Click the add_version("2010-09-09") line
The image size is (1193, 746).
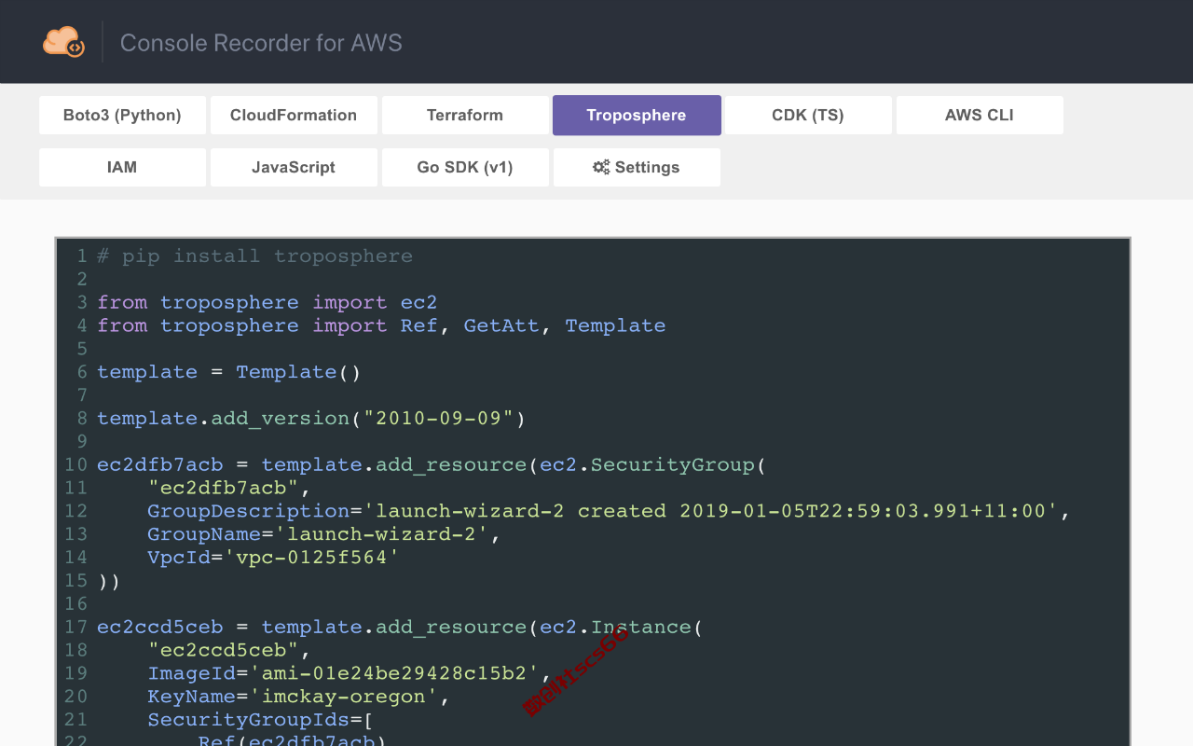(x=311, y=419)
